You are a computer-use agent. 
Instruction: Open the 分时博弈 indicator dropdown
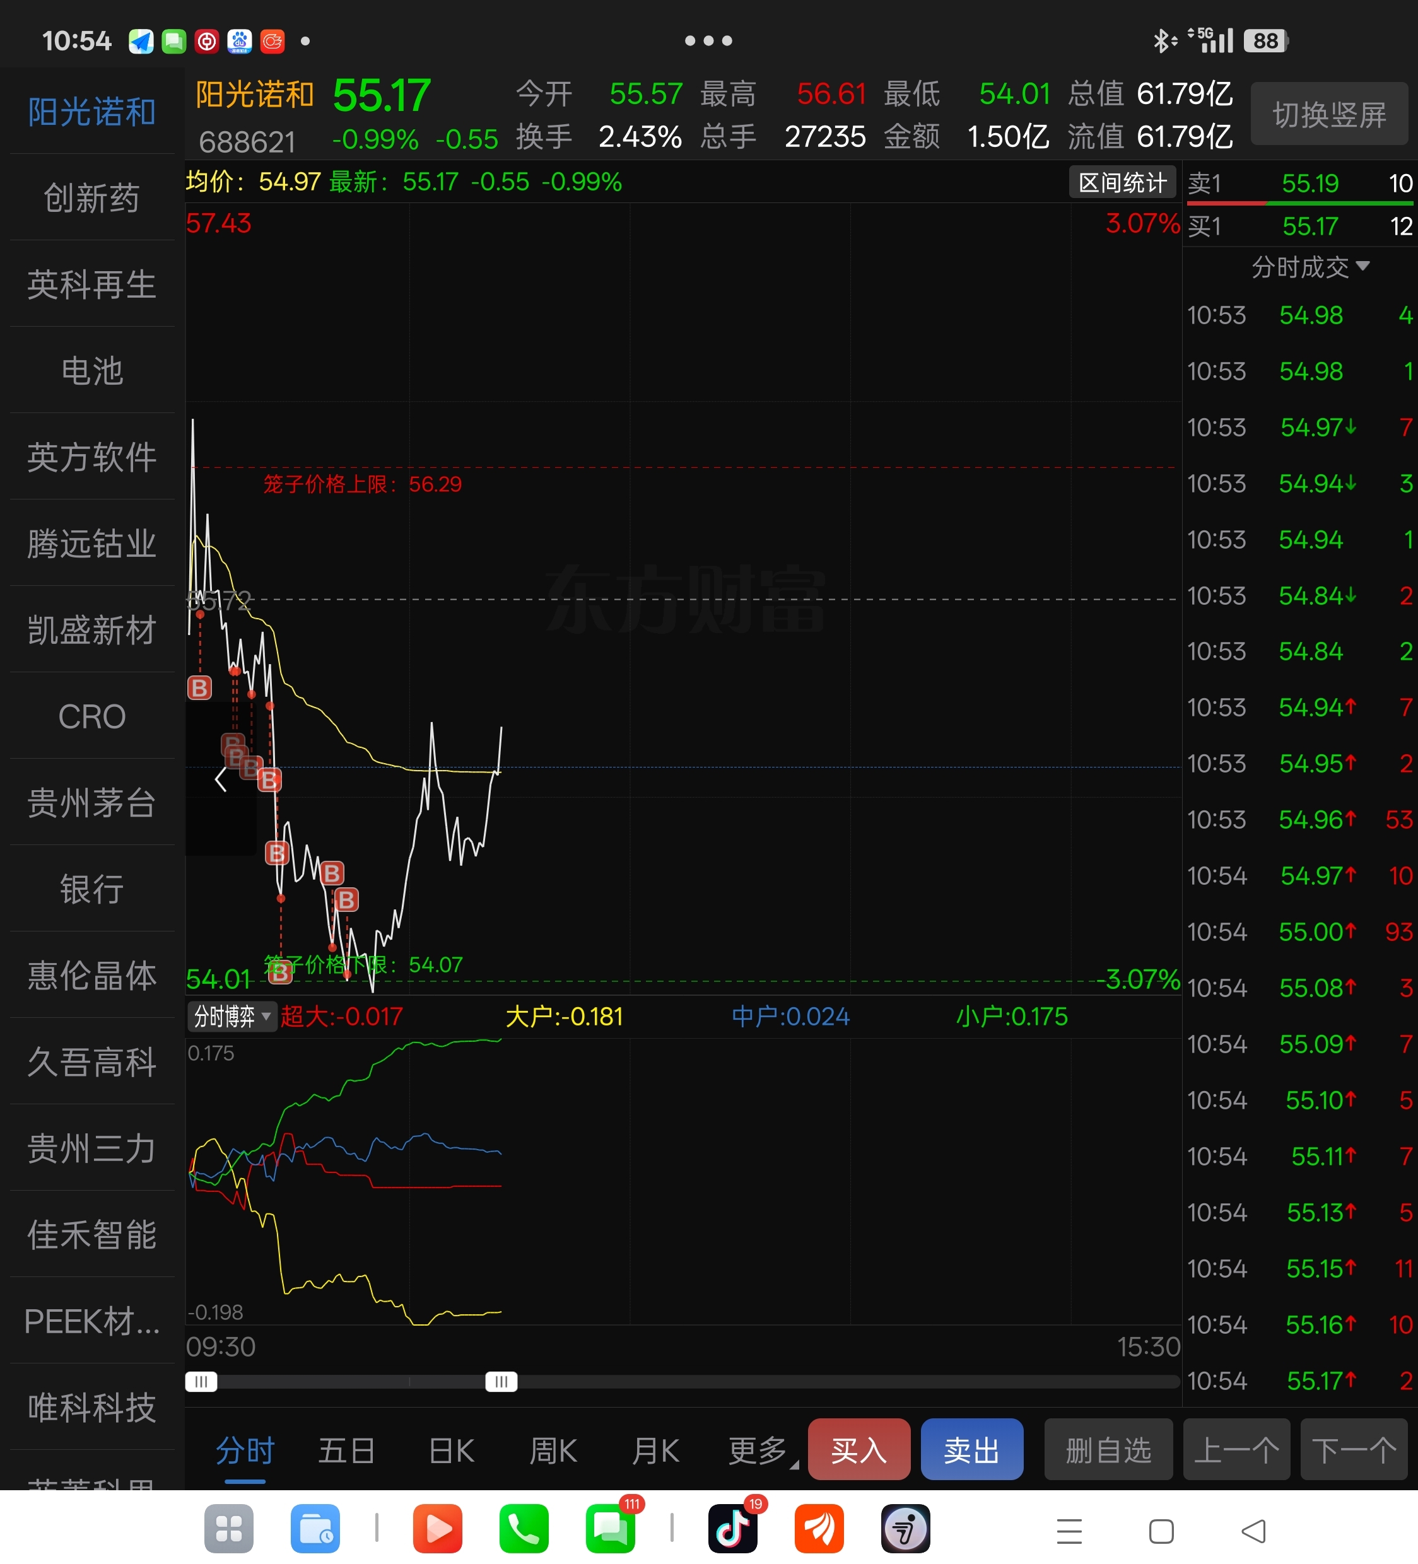click(231, 1015)
